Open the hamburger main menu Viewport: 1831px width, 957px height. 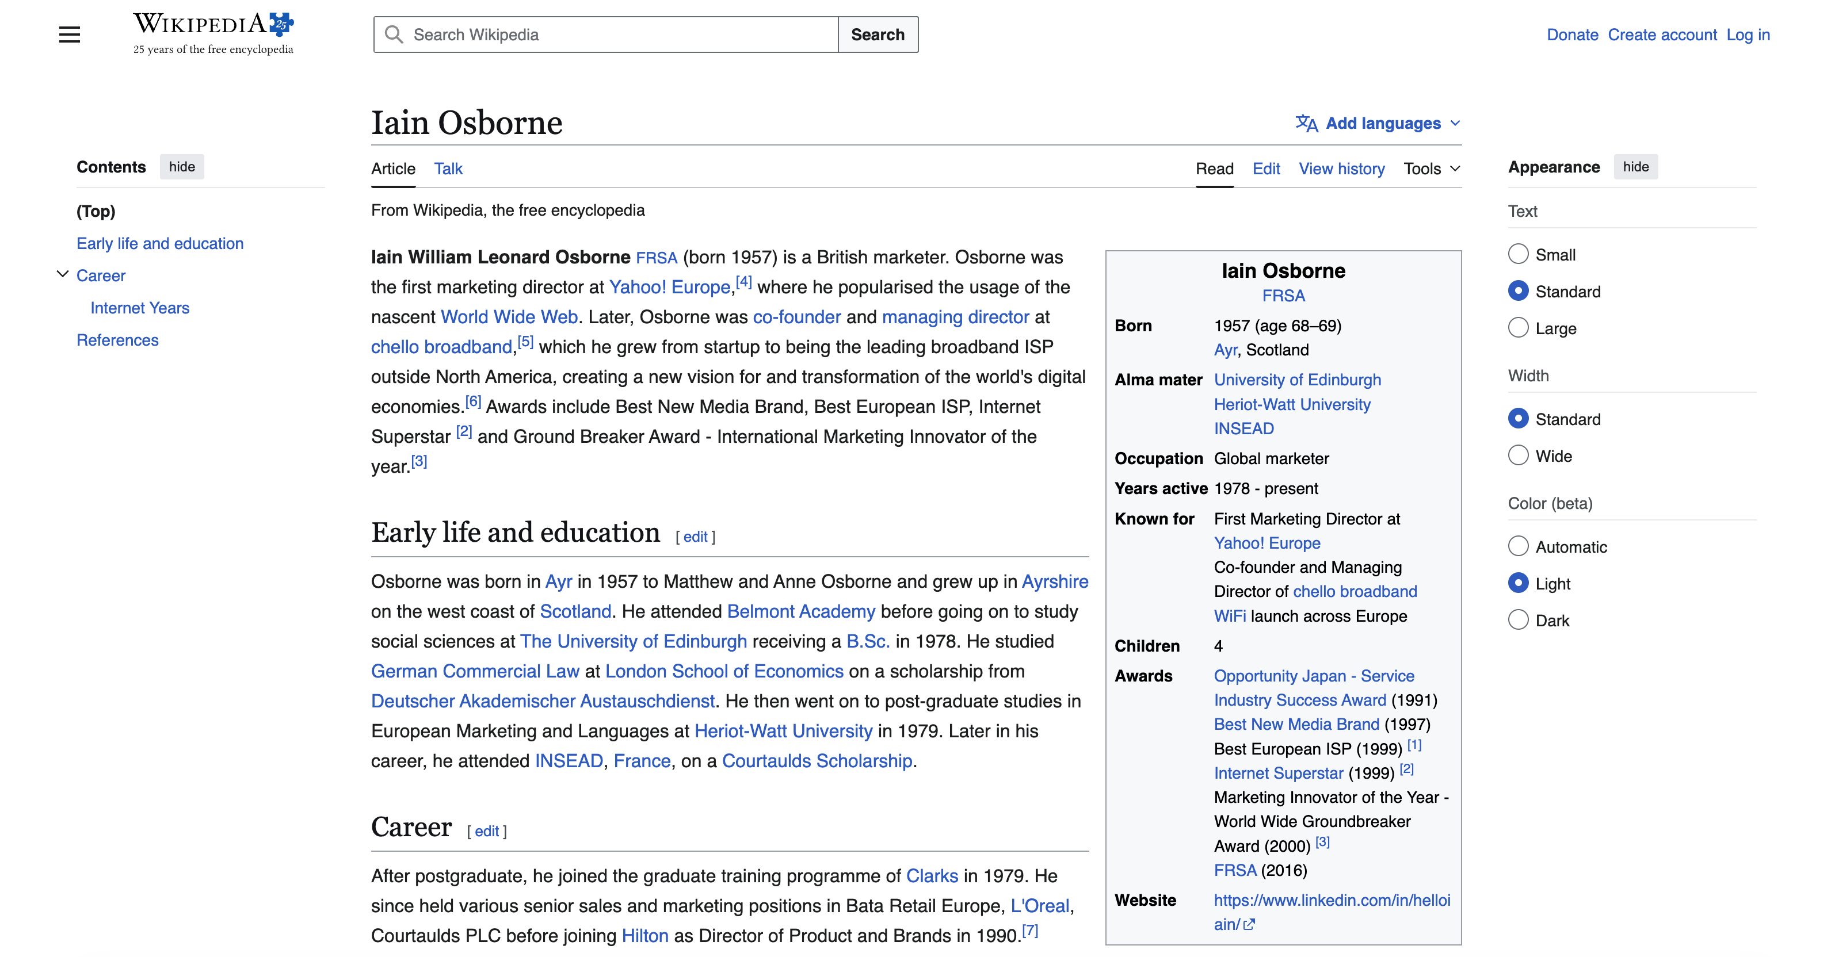tap(69, 34)
